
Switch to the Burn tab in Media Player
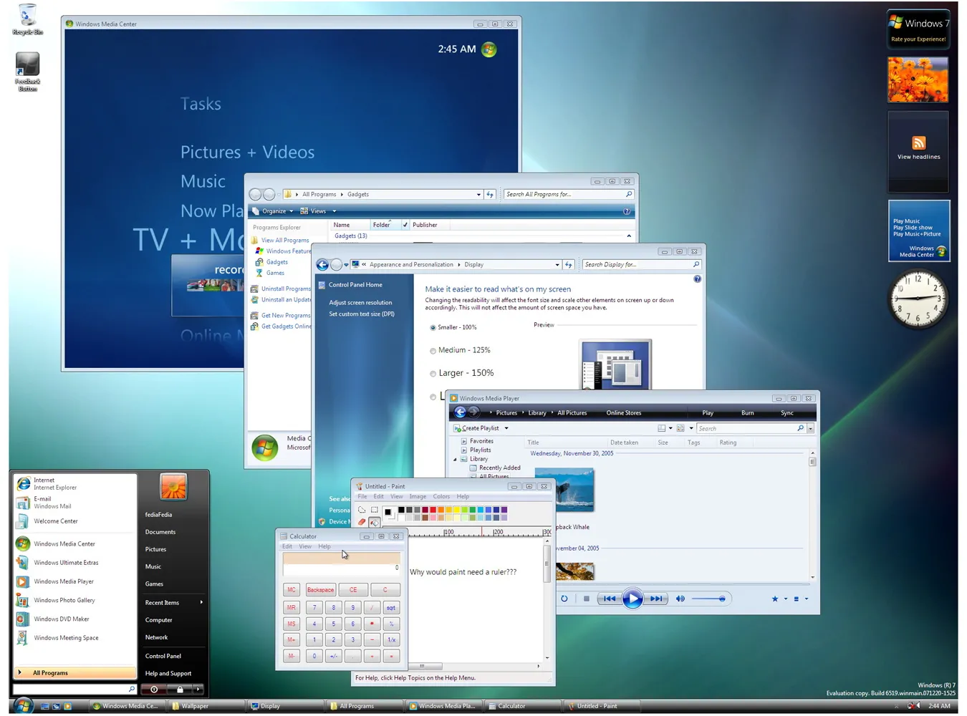747,412
